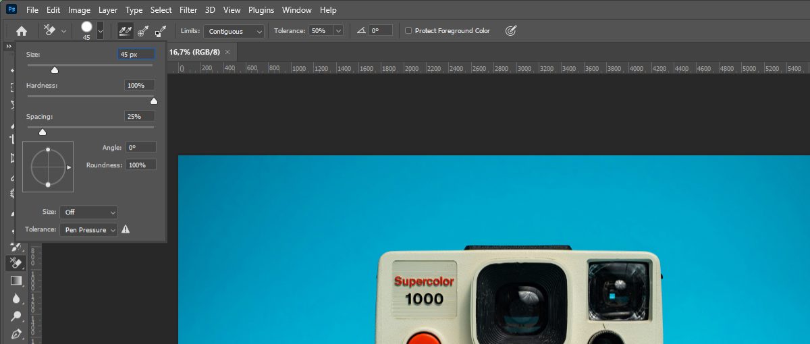Click the brush angle roundness preview circle

tap(48, 167)
